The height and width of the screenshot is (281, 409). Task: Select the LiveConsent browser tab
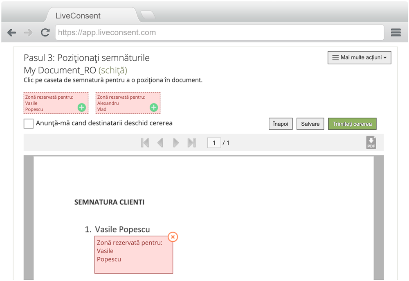point(82,16)
